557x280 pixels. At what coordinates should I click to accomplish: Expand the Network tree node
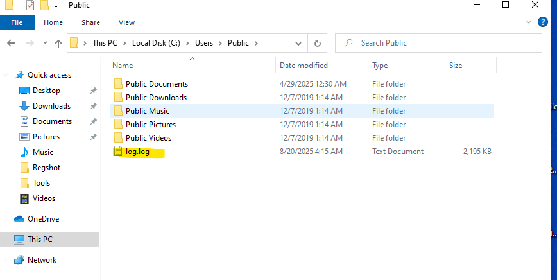pos(6,260)
